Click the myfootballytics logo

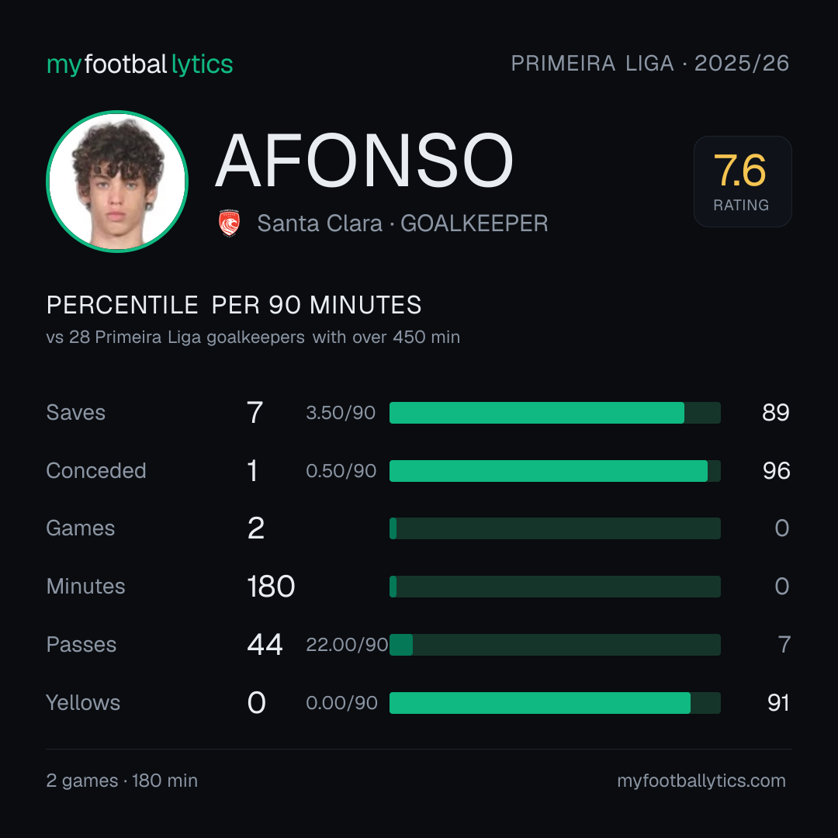click(140, 64)
